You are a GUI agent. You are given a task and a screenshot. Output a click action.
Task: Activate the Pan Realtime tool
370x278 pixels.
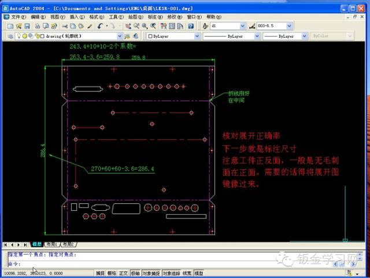tap(128, 26)
